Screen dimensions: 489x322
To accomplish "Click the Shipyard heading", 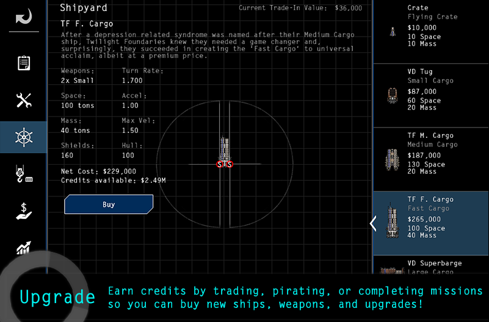I will click(x=83, y=8).
